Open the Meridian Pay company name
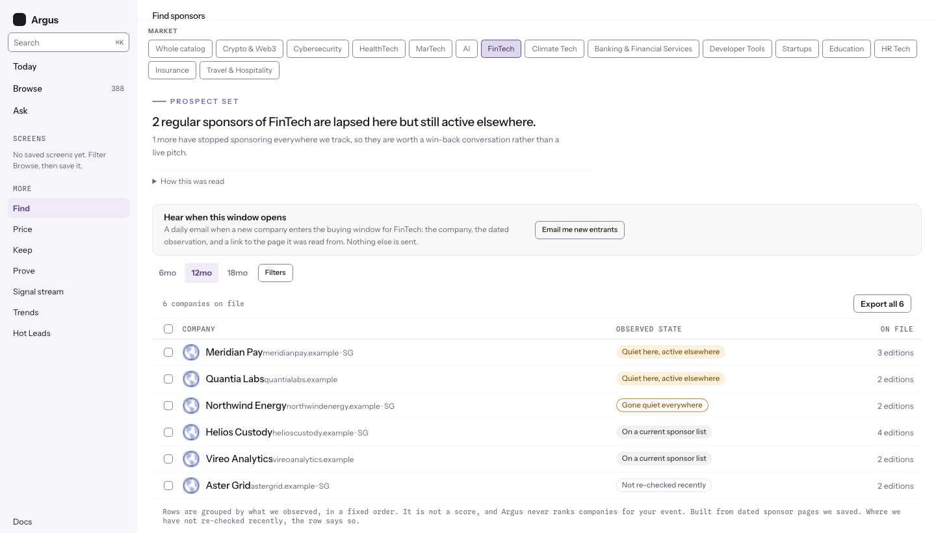 [x=234, y=352]
